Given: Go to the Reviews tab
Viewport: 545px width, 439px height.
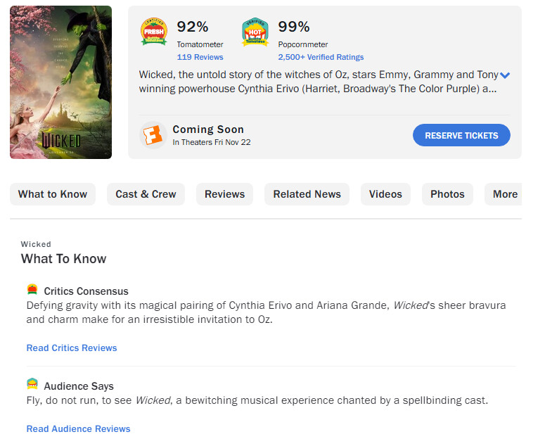Looking at the screenshot, I should [x=225, y=194].
